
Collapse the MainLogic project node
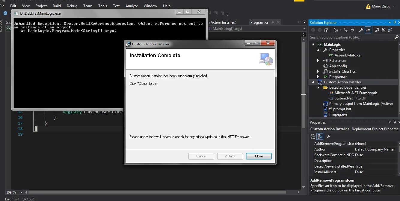point(313,45)
